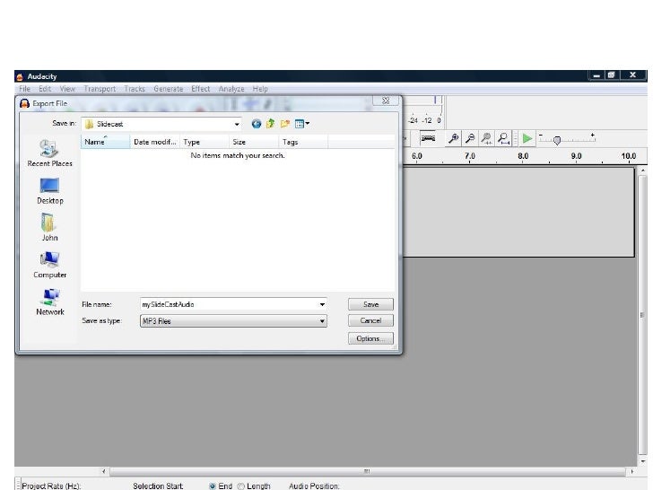Click the scroll left arrow of horizontal scrollbar
Viewport: 653px width, 490px height.
coord(104,471)
